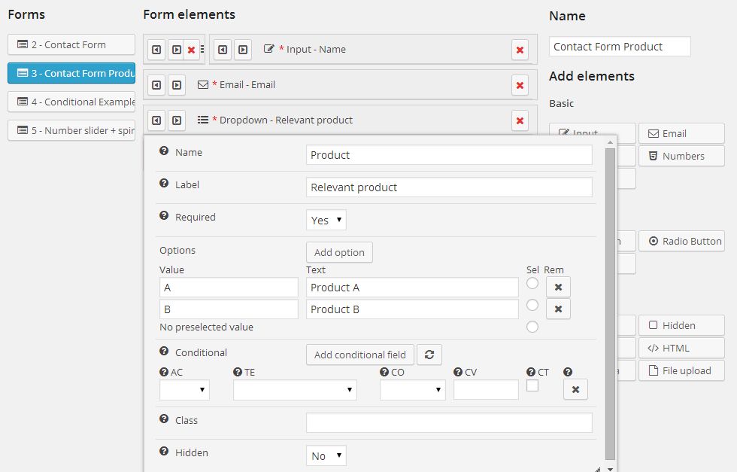The width and height of the screenshot is (737, 472).
Task: Expand the TE conditional dropdown
Action: [295, 389]
